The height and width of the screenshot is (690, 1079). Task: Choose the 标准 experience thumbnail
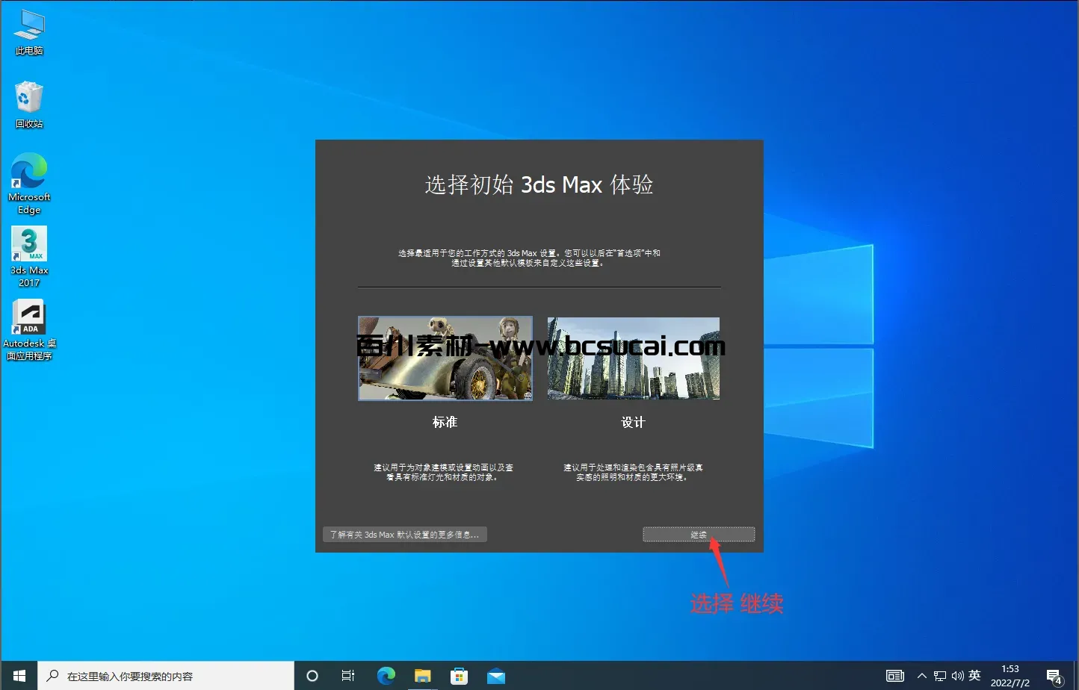coord(445,358)
